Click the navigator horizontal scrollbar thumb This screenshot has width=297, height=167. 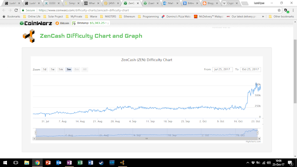[147, 139]
